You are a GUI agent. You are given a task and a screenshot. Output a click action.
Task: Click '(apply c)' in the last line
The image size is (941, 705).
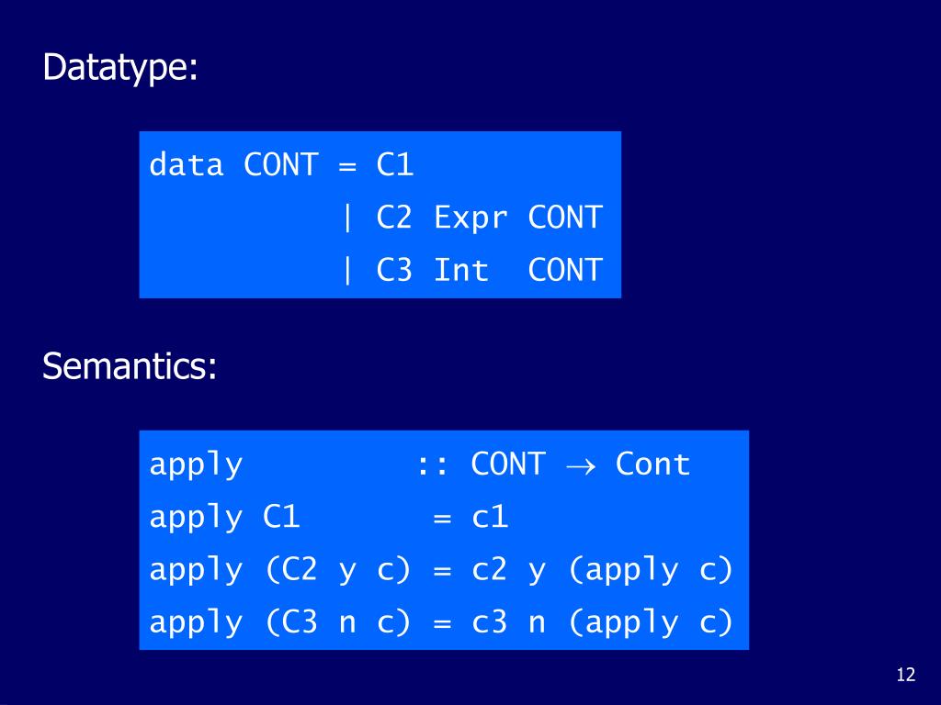[651, 623]
